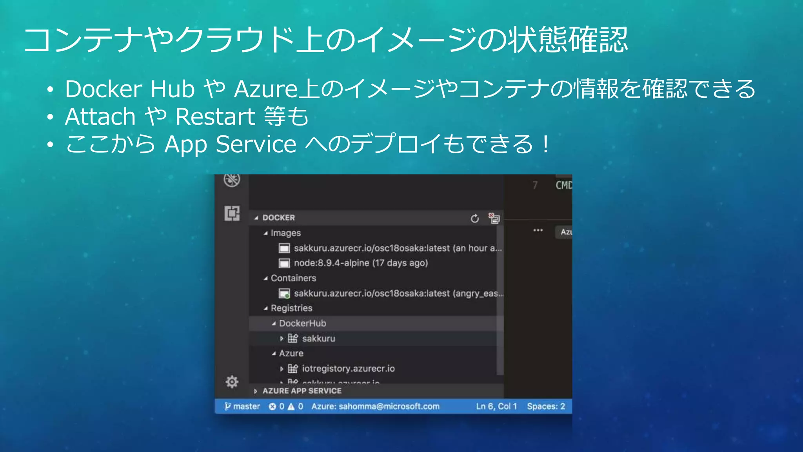
Task: Click the master git branch indicator
Action: [242, 406]
